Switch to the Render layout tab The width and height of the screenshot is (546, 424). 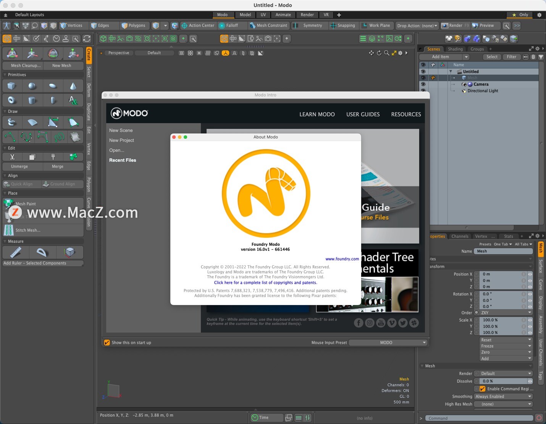coord(307,15)
